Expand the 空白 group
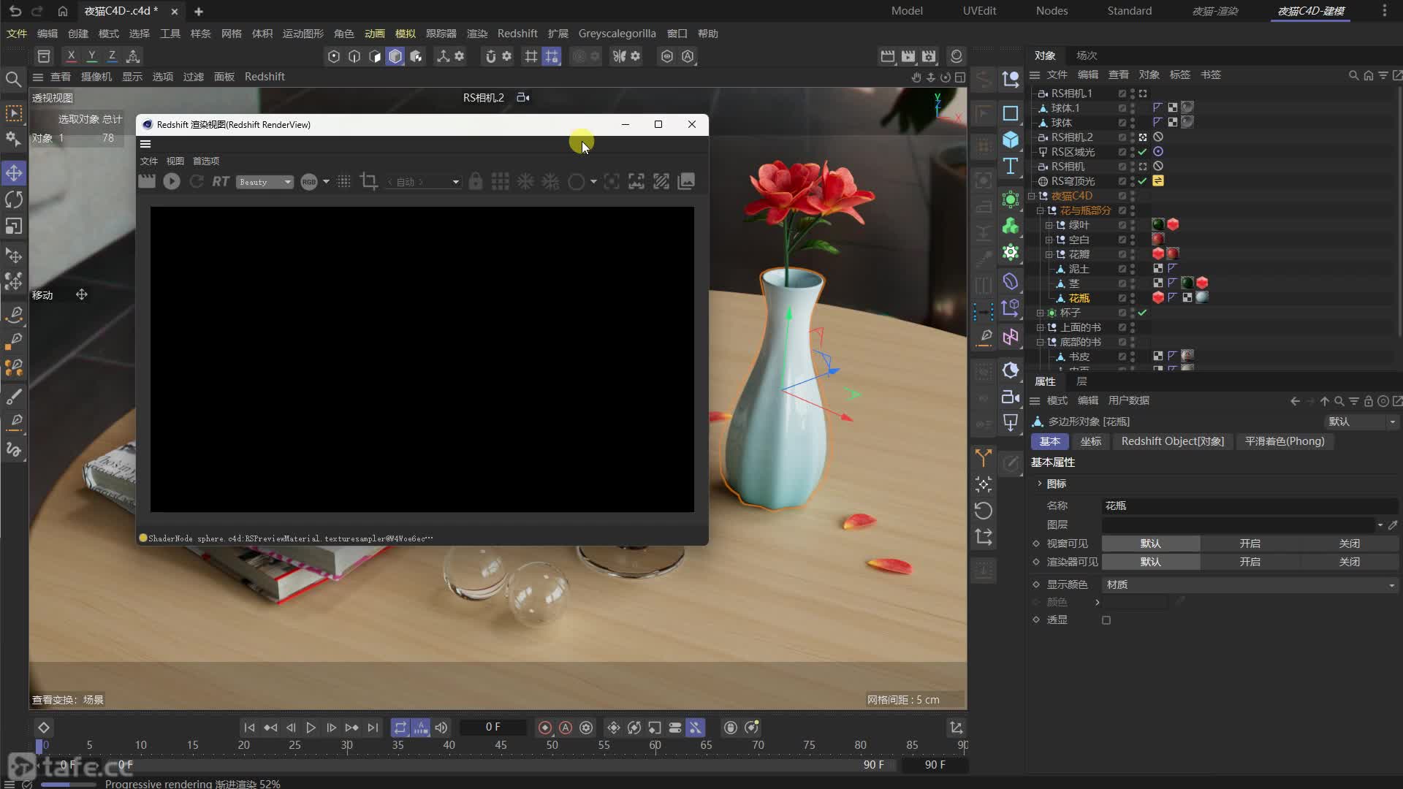This screenshot has height=789, width=1403. pyautogui.click(x=1049, y=240)
